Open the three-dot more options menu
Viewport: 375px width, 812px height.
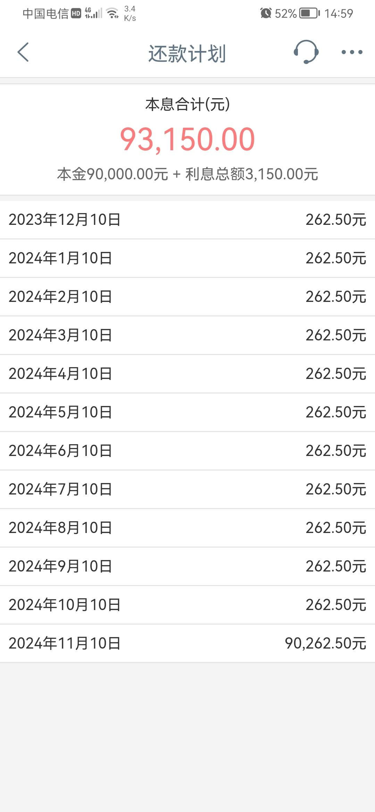click(x=352, y=52)
